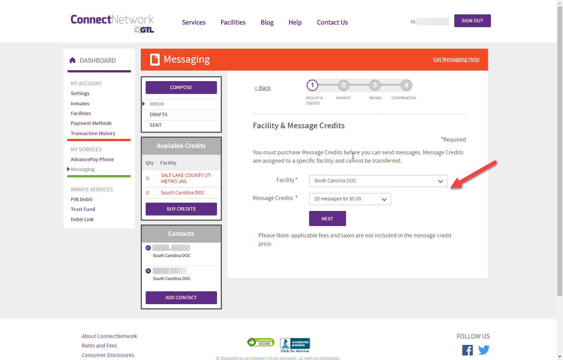Click the scrollbar down arrow
563x360 pixels.
[x=560, y=357]
